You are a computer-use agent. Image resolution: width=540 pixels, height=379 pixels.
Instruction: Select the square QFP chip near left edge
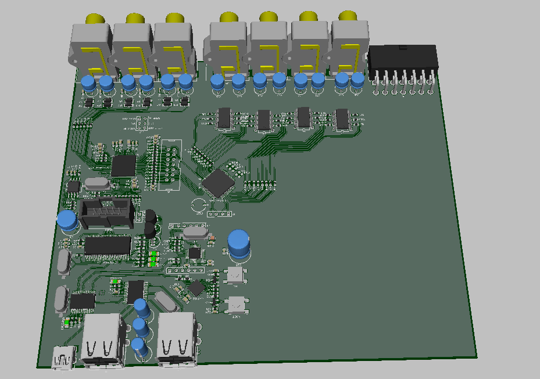click(123, 166)
